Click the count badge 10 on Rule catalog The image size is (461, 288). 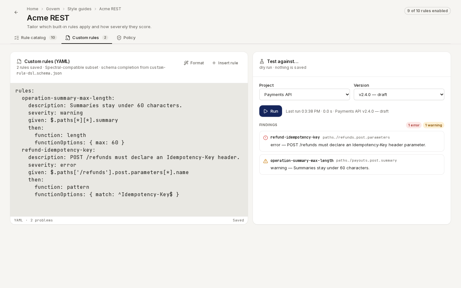click(53, 38)
